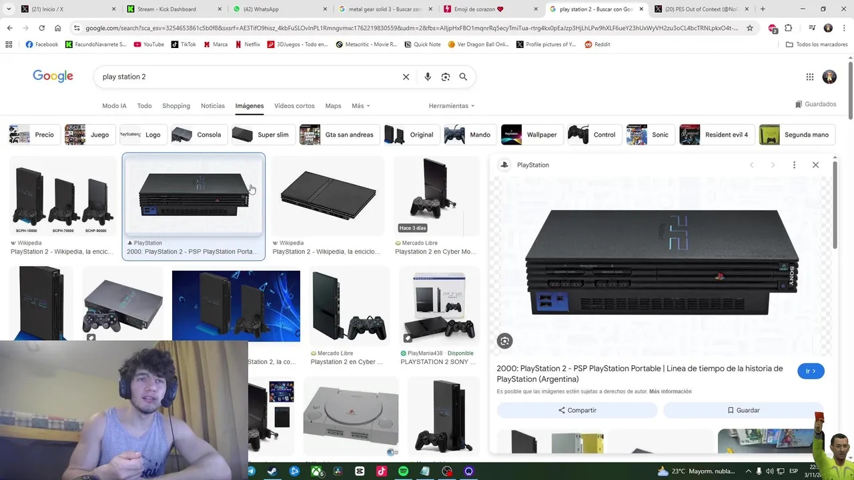The image size is (854, 480).
Task: Click the Ir button in the preview panel
Action: pyautogui.click(x=811, y=371)
